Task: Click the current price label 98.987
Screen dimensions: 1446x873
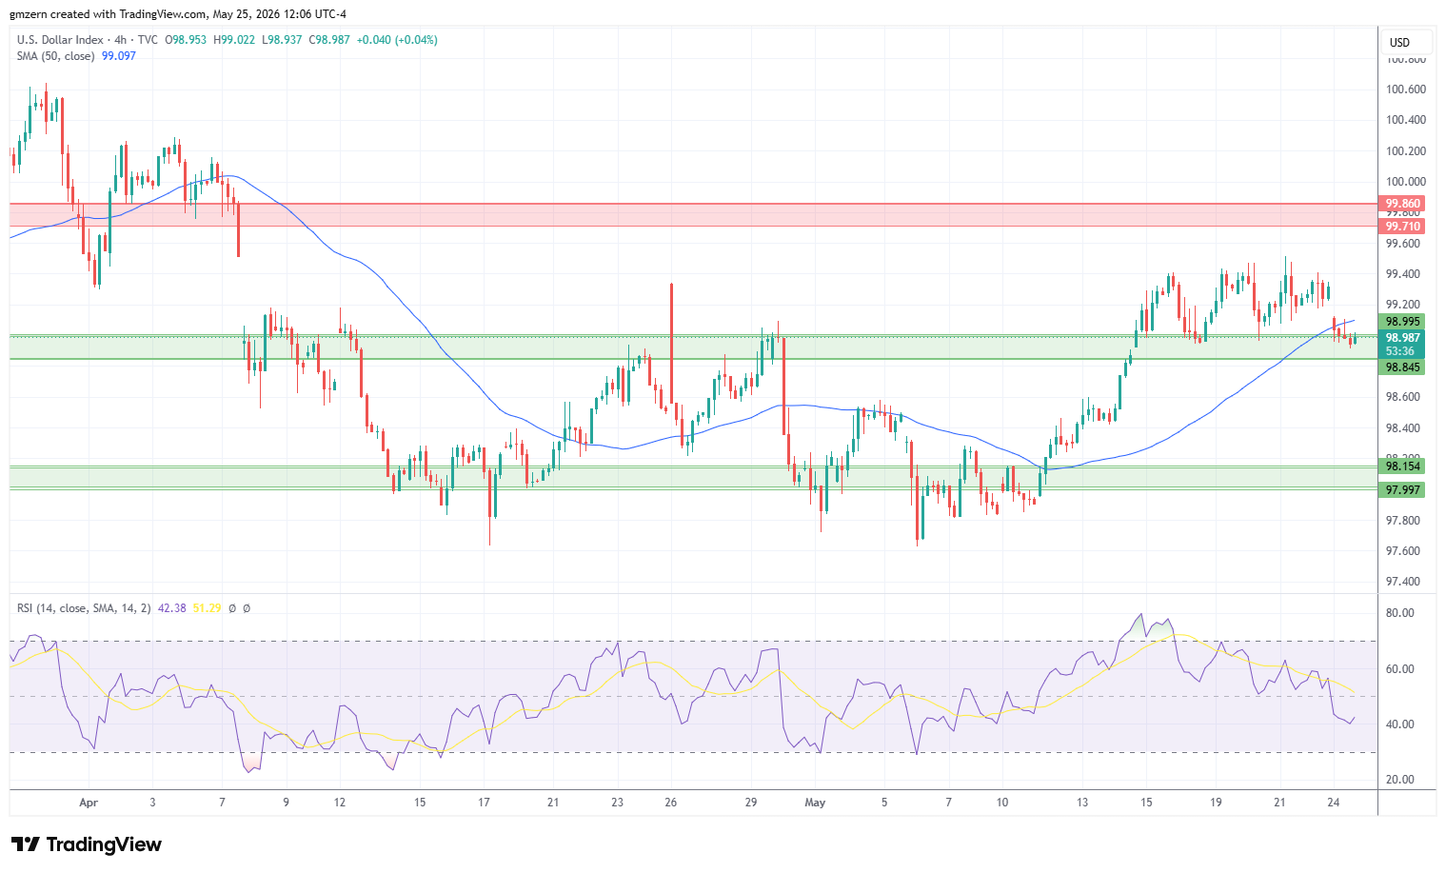Action: (1402, 338)
